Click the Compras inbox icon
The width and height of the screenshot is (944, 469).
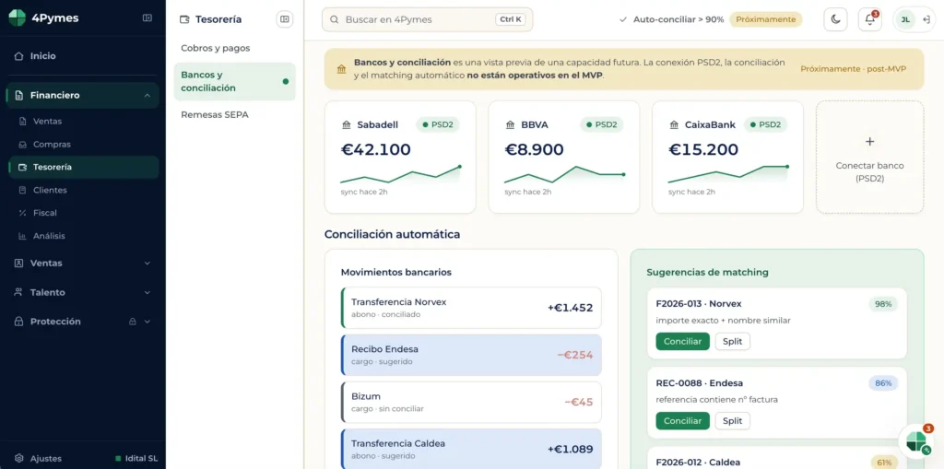point(23,145)
